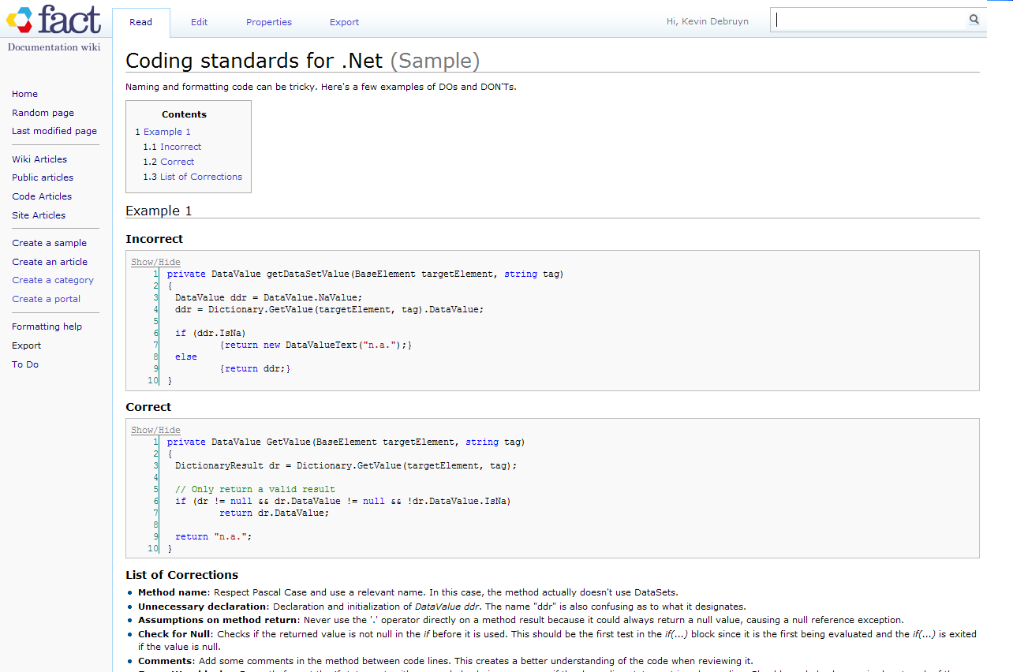Click the Correct section heading
This screenshot has width=1013, height=672.
(148, 407)
